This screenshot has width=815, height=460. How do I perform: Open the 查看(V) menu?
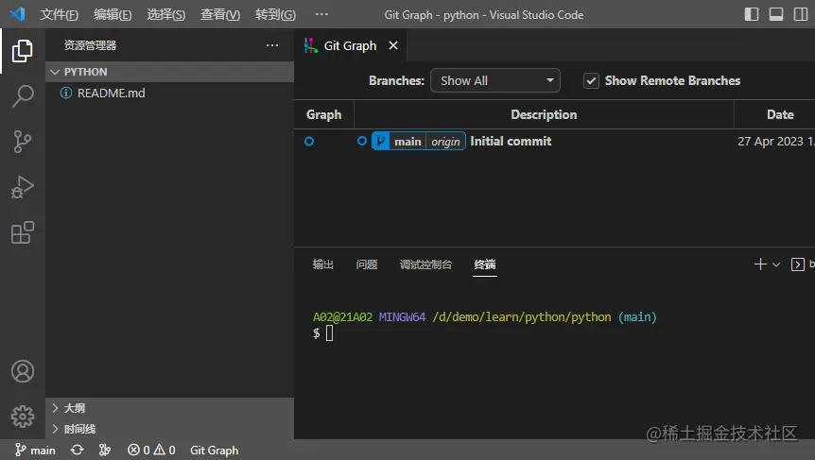220,14
